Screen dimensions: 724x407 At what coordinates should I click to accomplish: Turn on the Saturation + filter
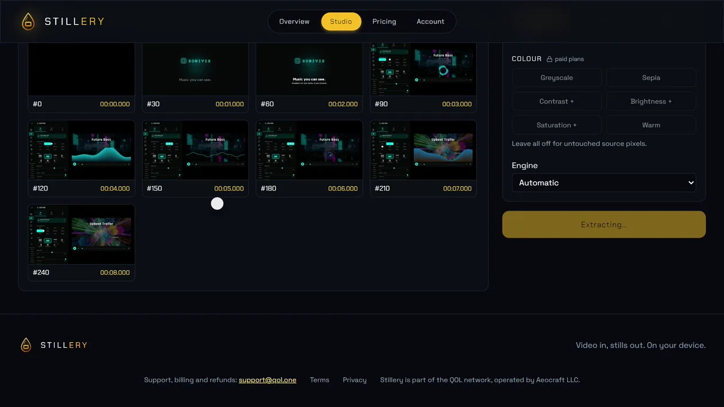click(x=557, y=125)
